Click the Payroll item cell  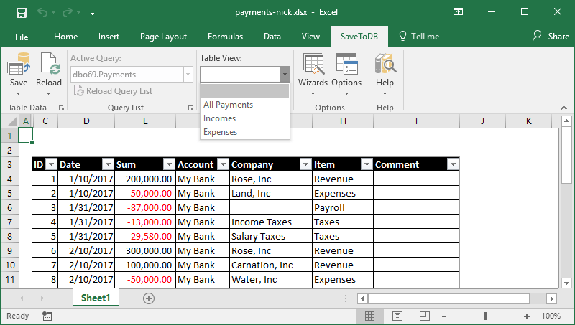pyautogui.click(x=343, y=208)
